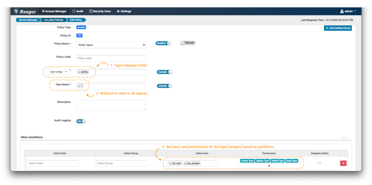This screenshot has height=185, width=372.
Task: Click the Add Validity Period button
Action: pyautogui.click(x=337, y=28)
